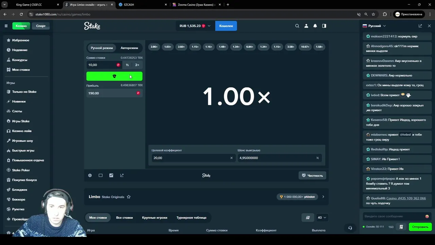Open Chrome tab search dropdown arrow
Screen dimensions: 435x245
pos(5,4)
